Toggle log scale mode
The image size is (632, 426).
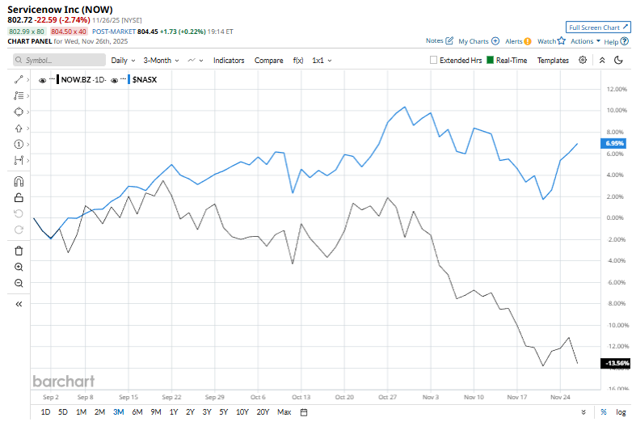tap(621, 412)
